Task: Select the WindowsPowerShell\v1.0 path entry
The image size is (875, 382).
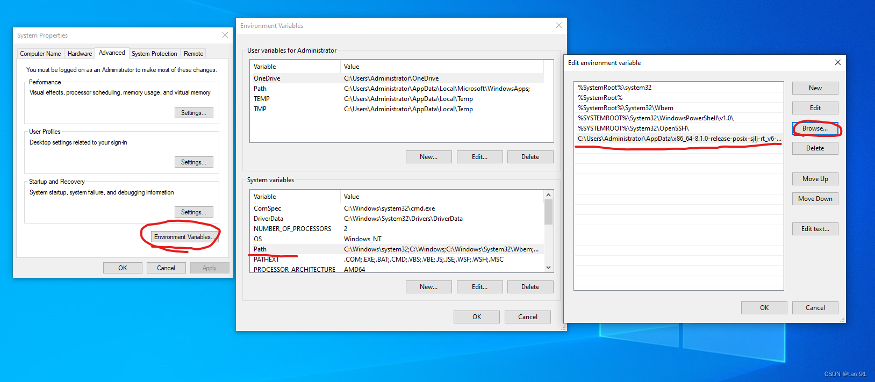Action: tap(678, 118)
